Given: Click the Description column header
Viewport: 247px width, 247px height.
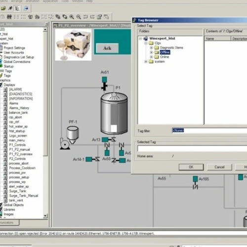Looking at the screenshot, I should [239, 39].
